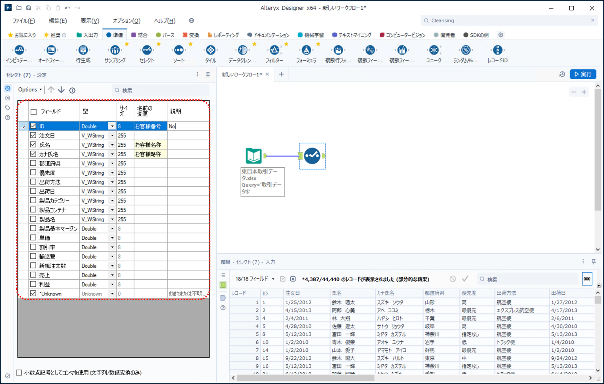Switch to the レポーティング tool category tab

click(x=223, y=35)
